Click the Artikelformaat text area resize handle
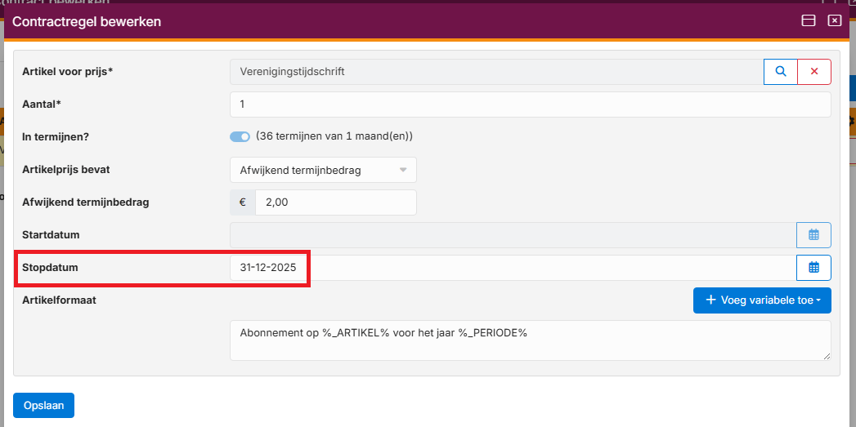Image resolution: width=856 pixels, height=427 pixels. [827, 356]
